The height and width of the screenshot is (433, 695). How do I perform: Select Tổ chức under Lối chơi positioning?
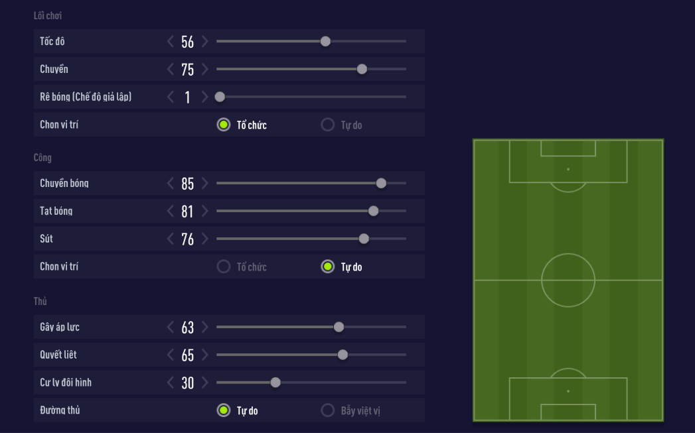coord(224,125)
